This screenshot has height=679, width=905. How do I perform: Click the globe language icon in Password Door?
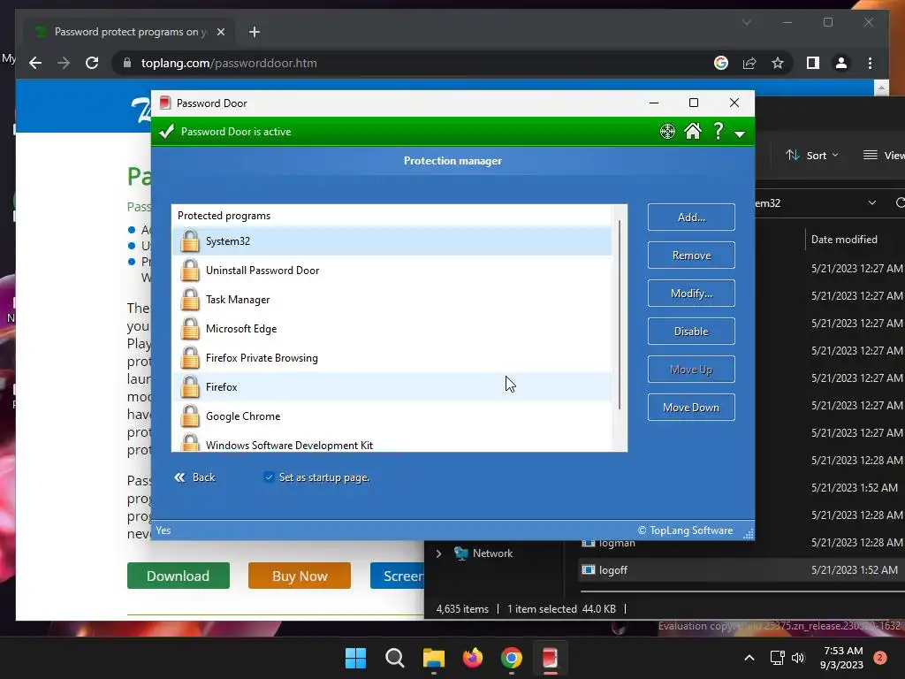point(667,132)
